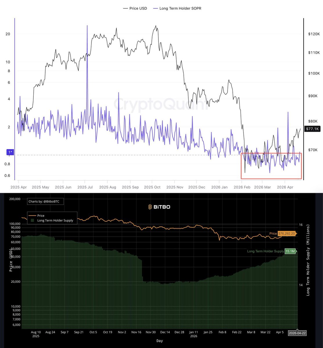Toggle Long Term Holder Supply legend in Bitbo chart
323x348 pixels.
[51, 220]
